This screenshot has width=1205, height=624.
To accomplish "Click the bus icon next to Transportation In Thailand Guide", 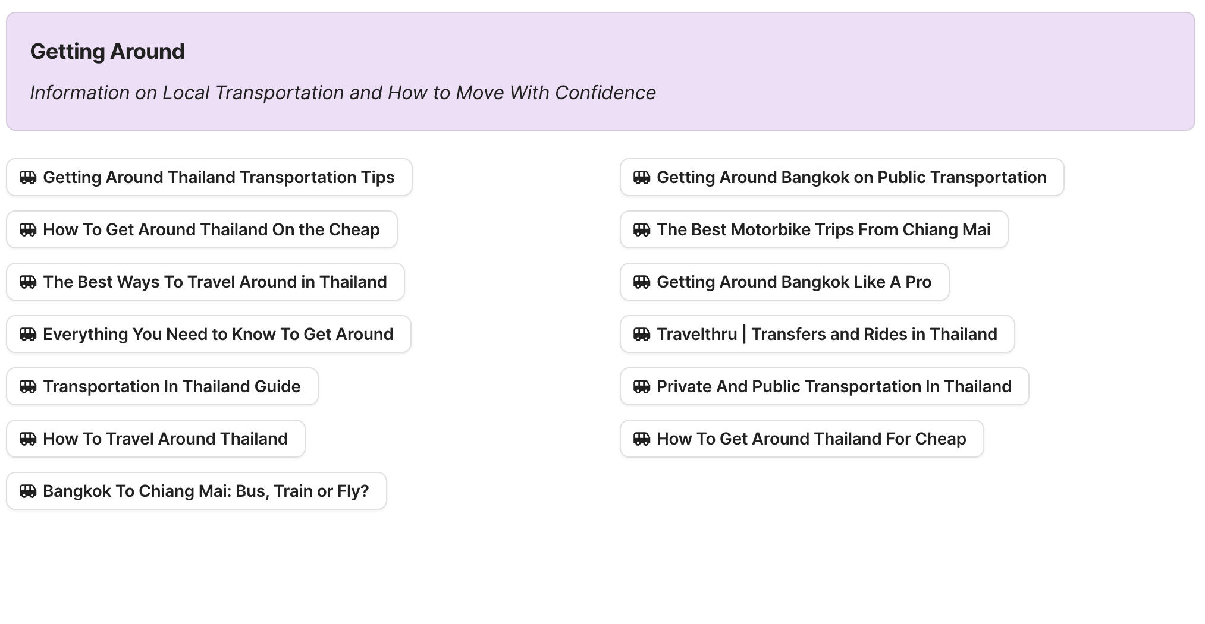I will [x=29, y=386].
